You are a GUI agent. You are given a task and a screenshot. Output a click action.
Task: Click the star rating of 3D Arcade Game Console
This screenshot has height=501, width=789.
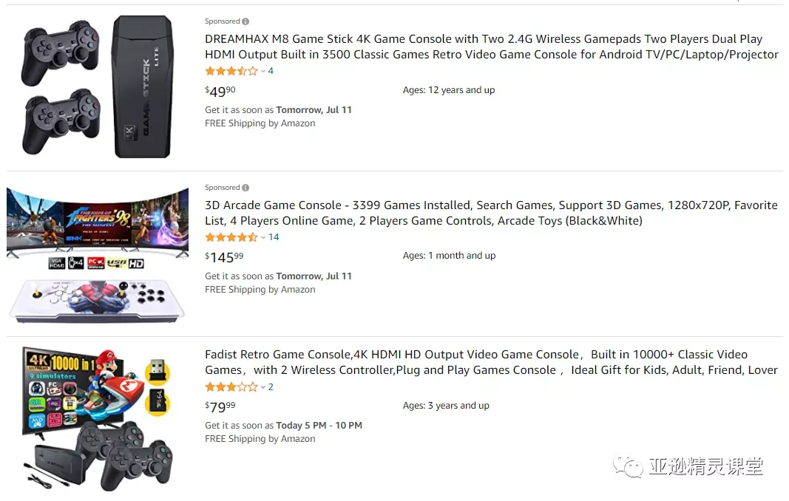[x=231, y=237]
